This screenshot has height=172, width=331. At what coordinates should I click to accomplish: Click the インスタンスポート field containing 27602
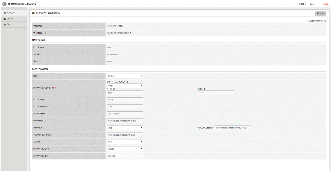click(125, 107)
